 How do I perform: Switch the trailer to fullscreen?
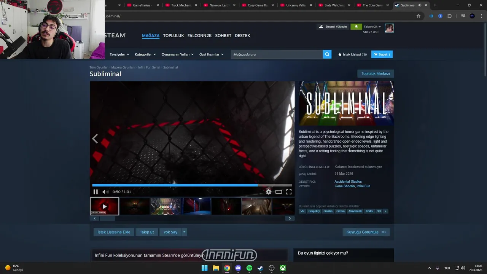coord(289,192)
